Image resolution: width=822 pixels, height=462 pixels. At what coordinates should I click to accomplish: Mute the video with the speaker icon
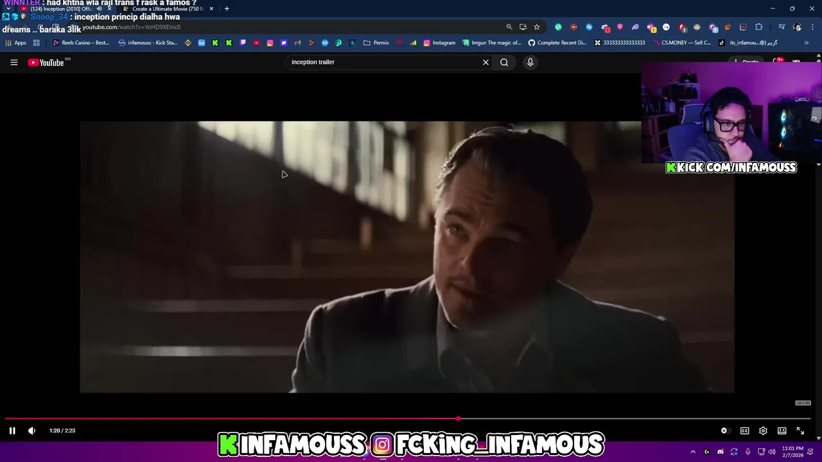(x=31, y=431)
